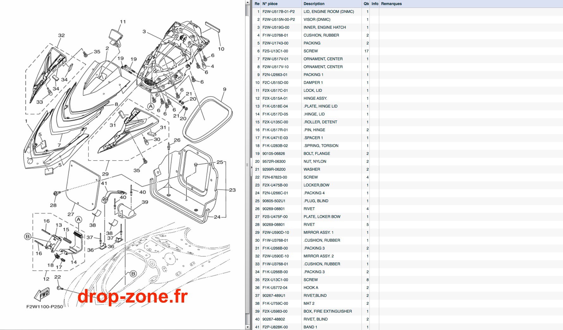Viewport: 563px width, 330px height.
Task: Click callout number 11 in the diagram
Action: (x=123, y=22)
